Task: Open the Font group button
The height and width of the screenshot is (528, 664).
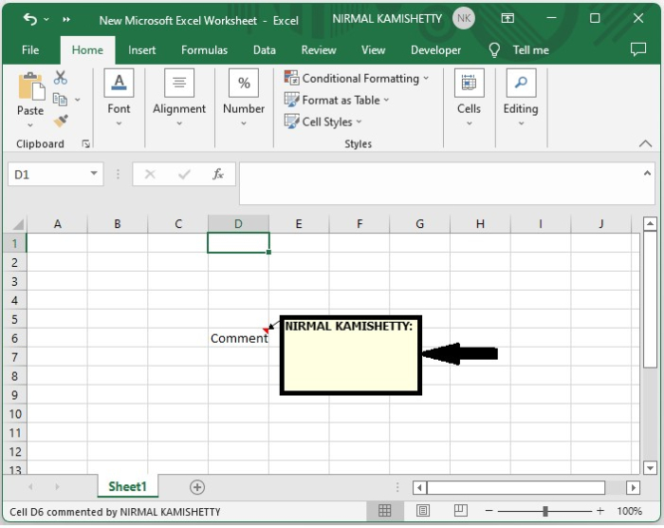Action: [x=119, y=99]
